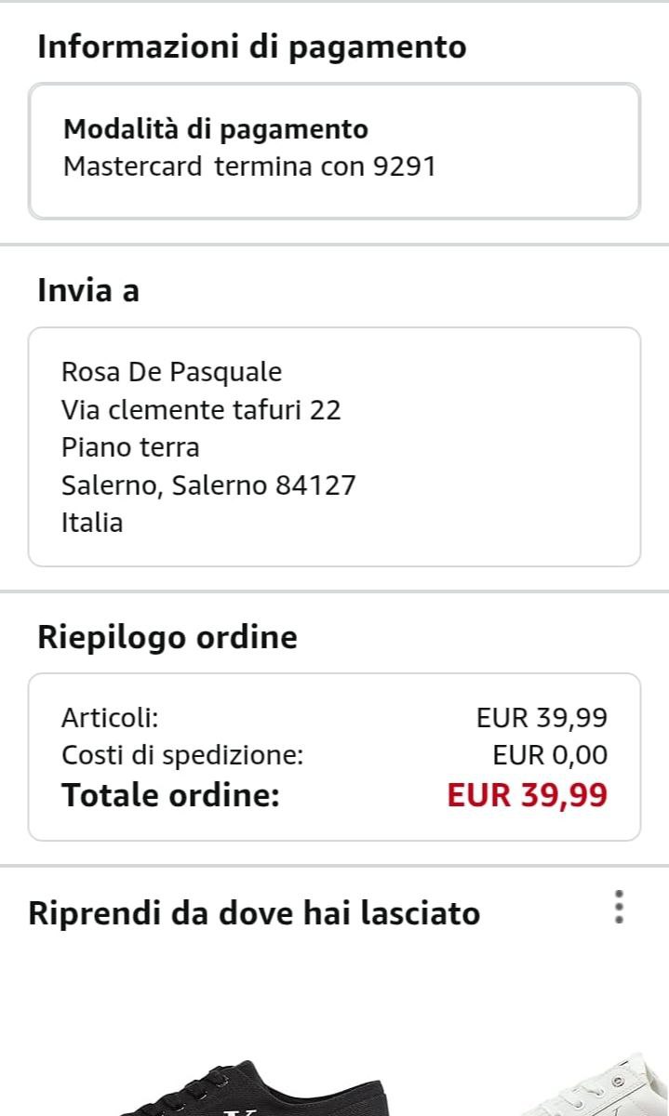
Task: Click the Riprendi da dove hai lasciato heading
Action: (254, 913)
